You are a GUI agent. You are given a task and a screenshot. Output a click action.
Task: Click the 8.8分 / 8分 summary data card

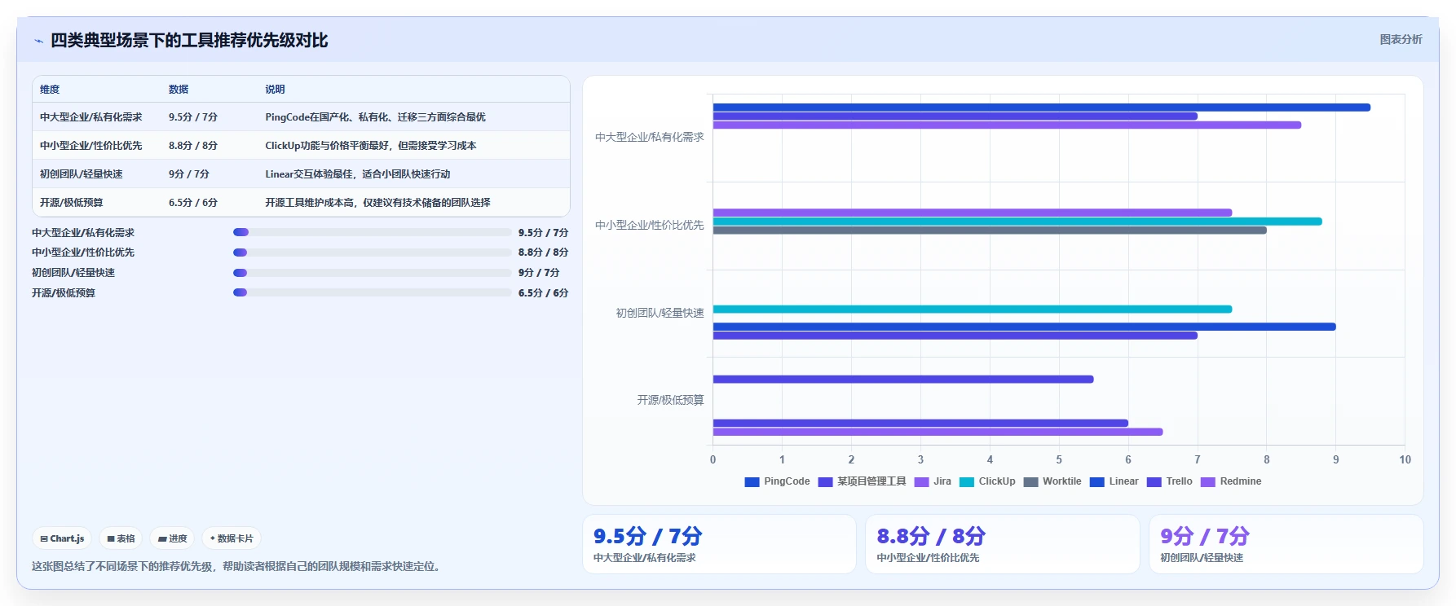pos(1002,544)
